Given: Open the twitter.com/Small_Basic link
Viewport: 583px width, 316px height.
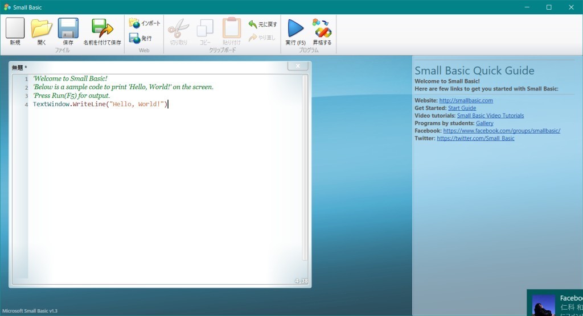Looking at the screenshot, I should tap(475, 138).
